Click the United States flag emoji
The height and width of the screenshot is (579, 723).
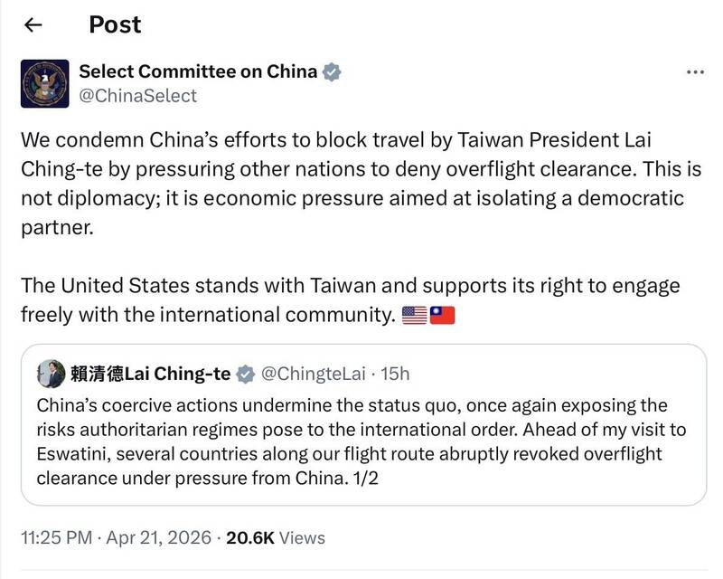[x=413, y=315]
